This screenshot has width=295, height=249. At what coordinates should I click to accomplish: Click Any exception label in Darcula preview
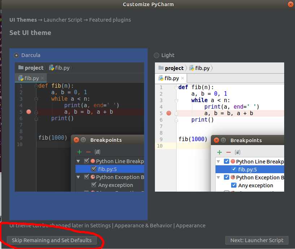pos(116,185)
